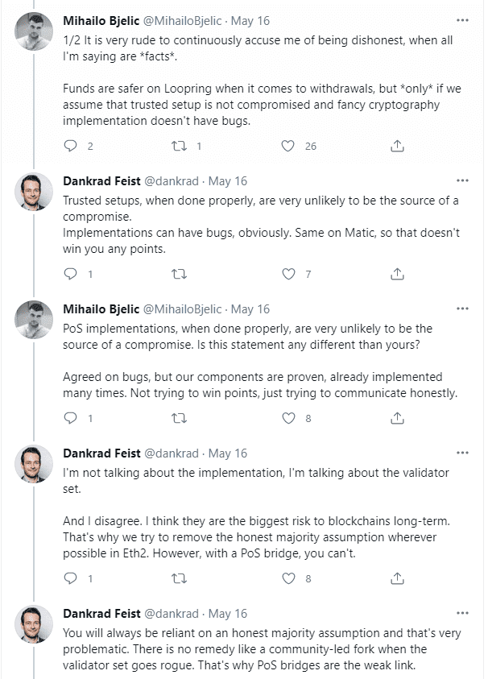488x679 pixels.
Task: Open May 16 timestamp of Mihailo's second tweet
Action: [250, 309]
